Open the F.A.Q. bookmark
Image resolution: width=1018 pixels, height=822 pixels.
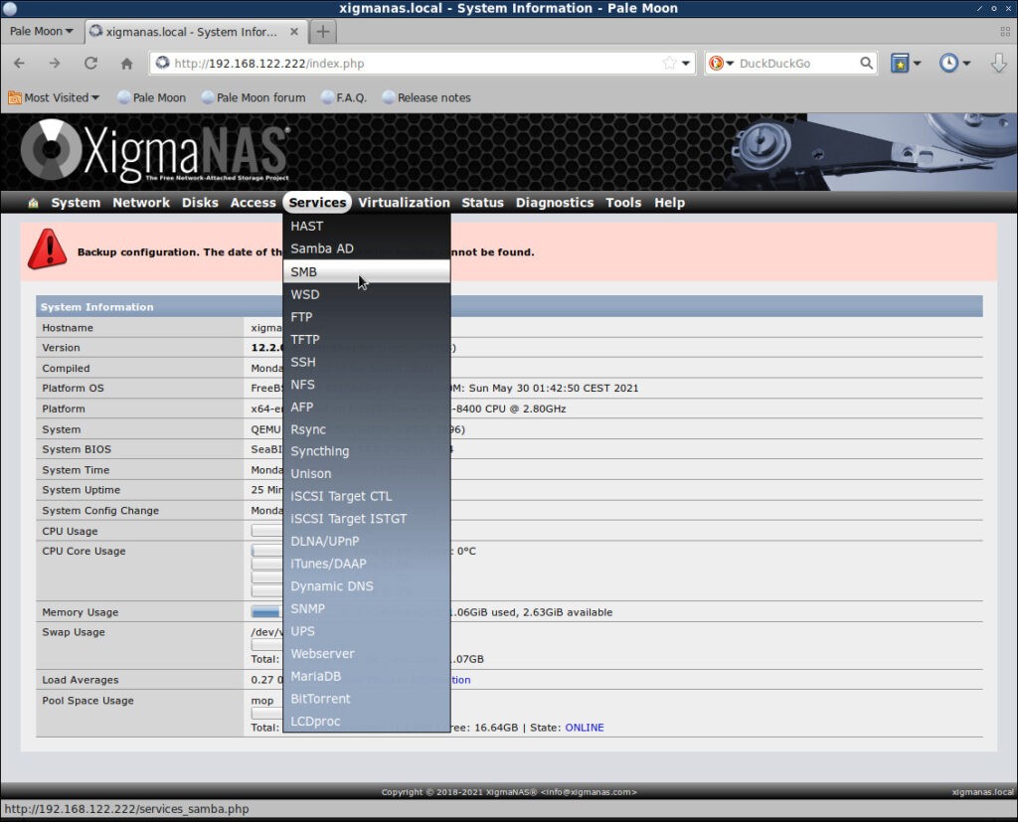tap(344, 97)
